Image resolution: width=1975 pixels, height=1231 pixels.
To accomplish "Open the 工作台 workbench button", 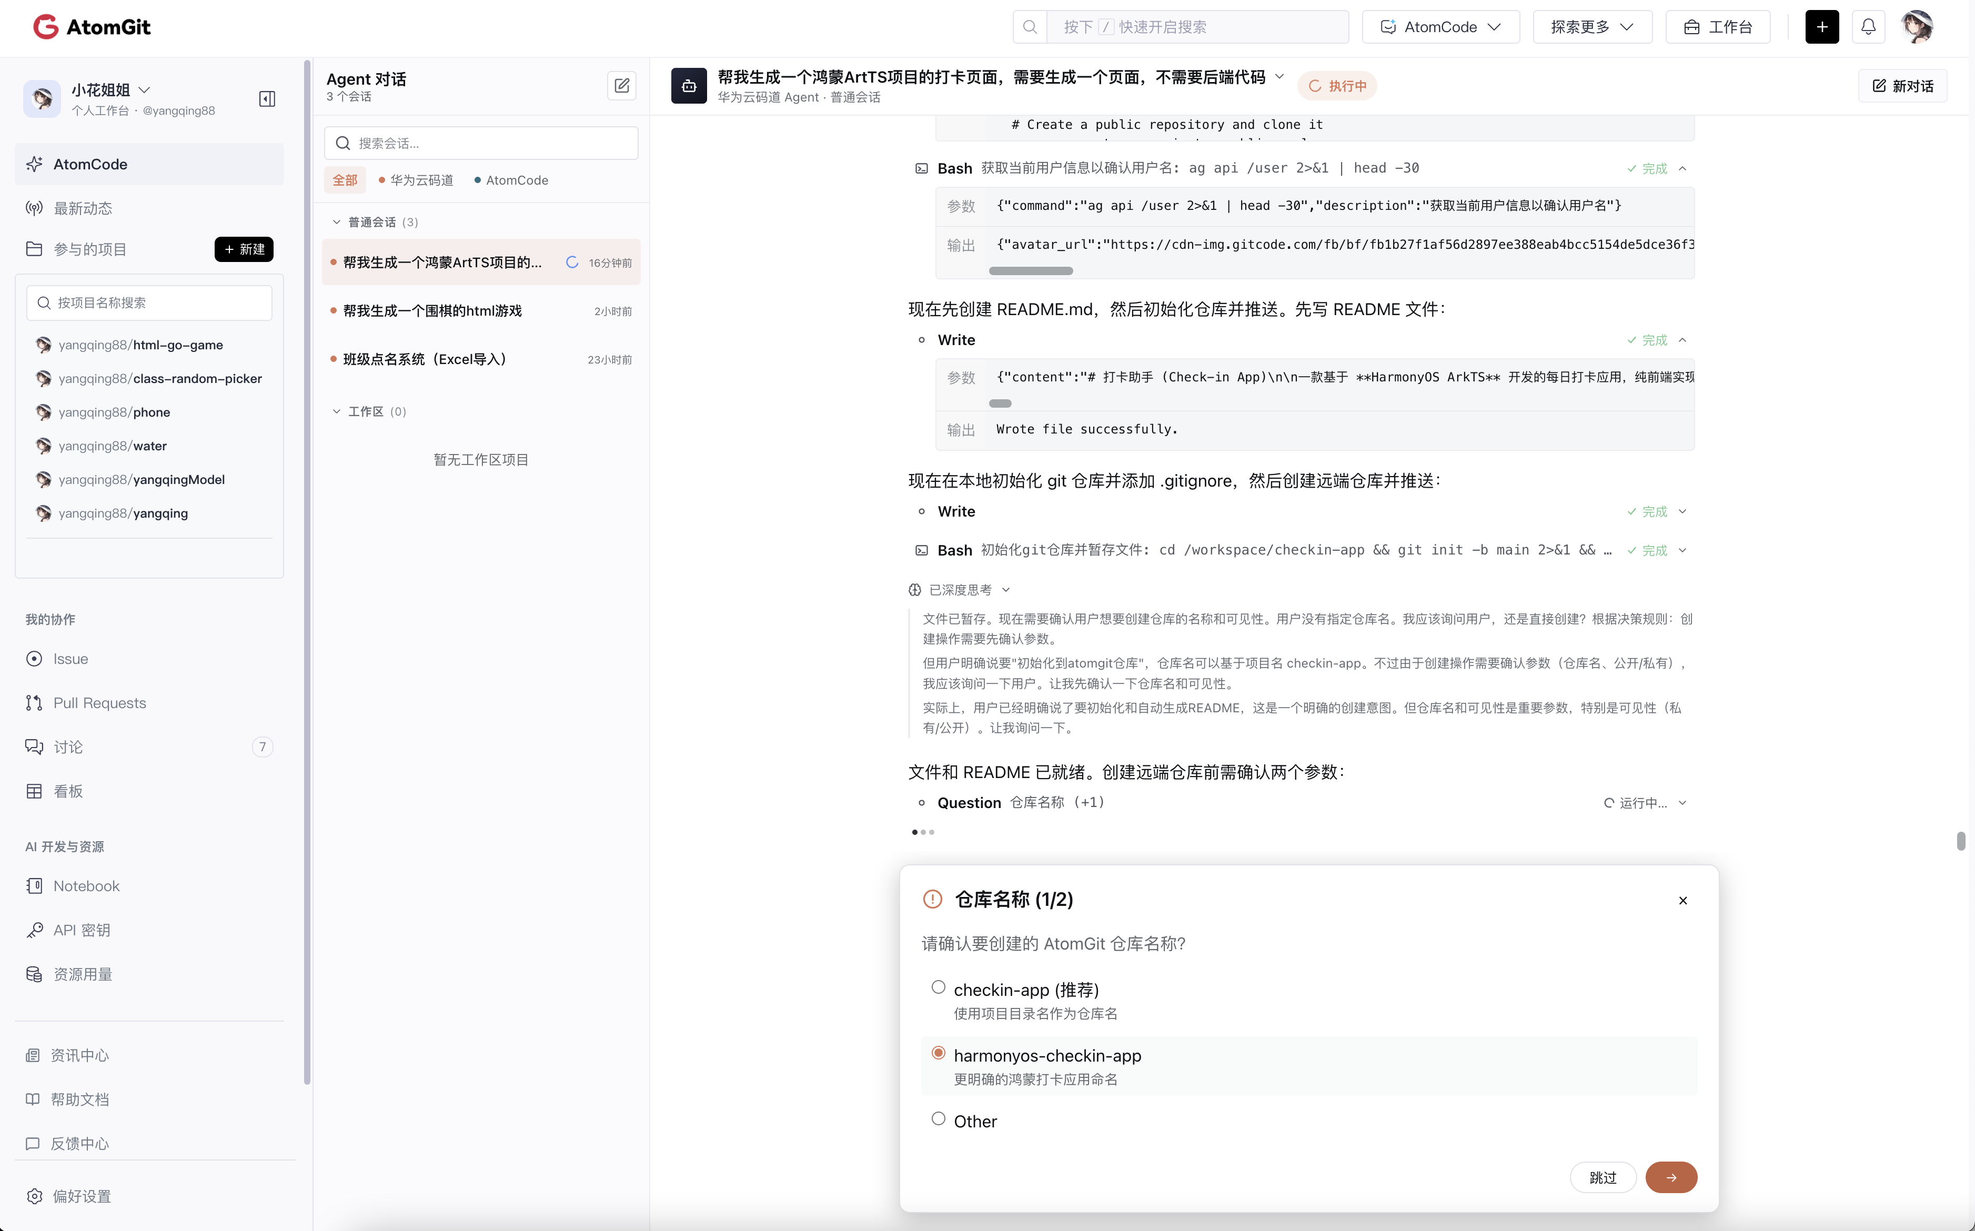I will pos(1719,27).
